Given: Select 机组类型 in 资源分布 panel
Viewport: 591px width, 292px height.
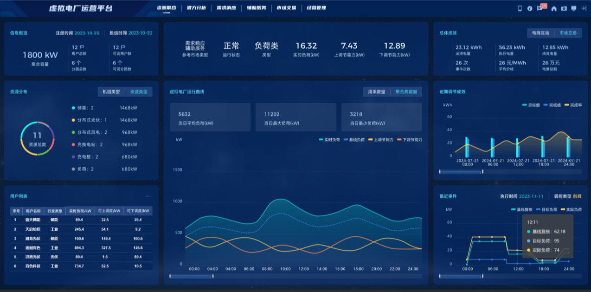Looking at the screenshot, I should point(111,92).
